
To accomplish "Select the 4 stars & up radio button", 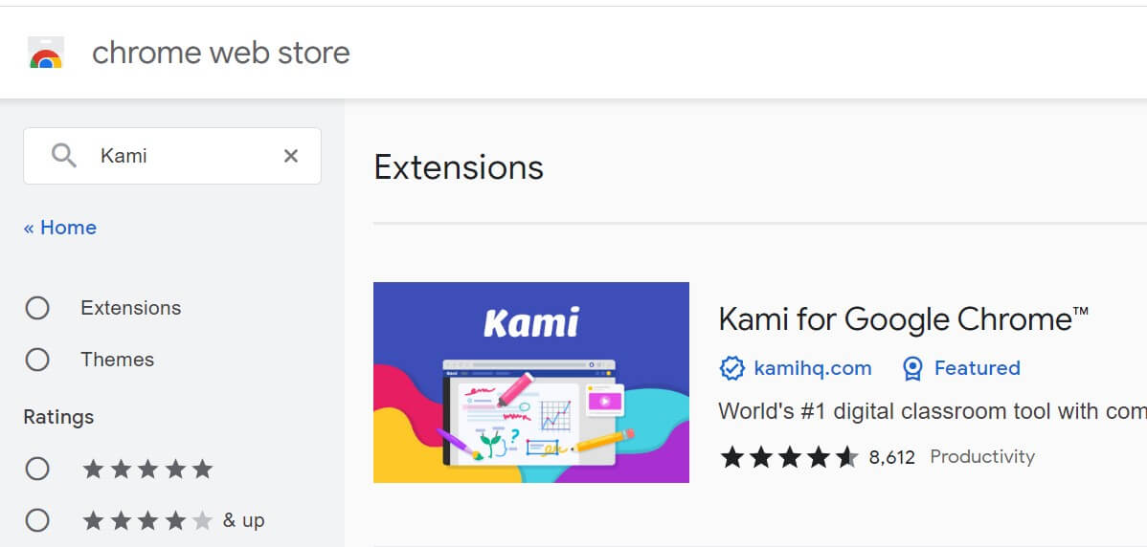I will point(37,521).
